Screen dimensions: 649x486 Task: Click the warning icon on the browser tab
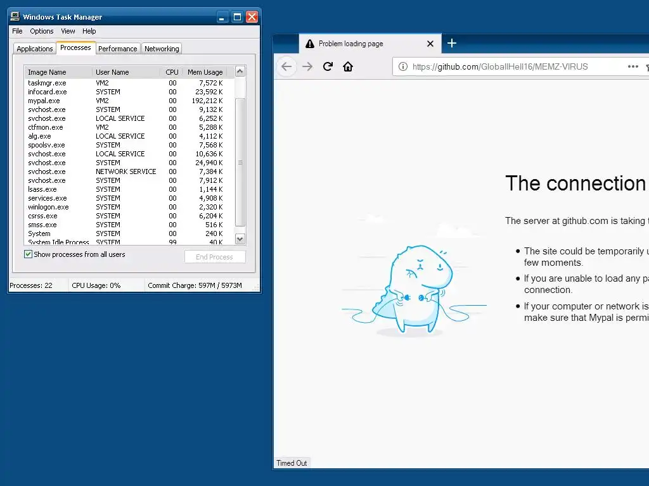point(309,44)
